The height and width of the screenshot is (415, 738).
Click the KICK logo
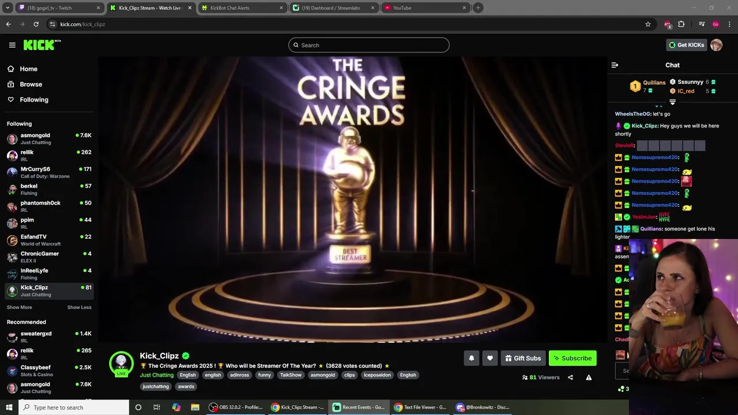point(42,45)
